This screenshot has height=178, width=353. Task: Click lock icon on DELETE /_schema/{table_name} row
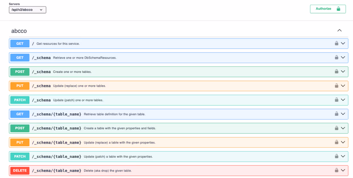(x=337, y=170)
